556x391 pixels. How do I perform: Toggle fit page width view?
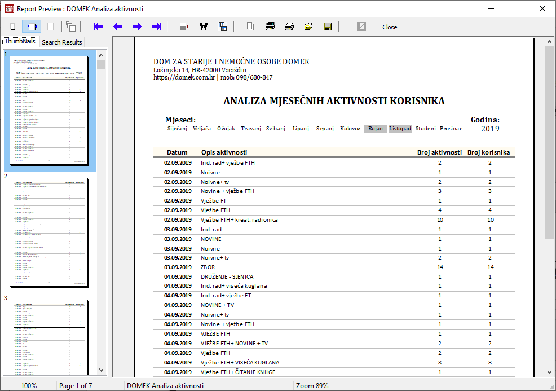click(x=32, y=27)
